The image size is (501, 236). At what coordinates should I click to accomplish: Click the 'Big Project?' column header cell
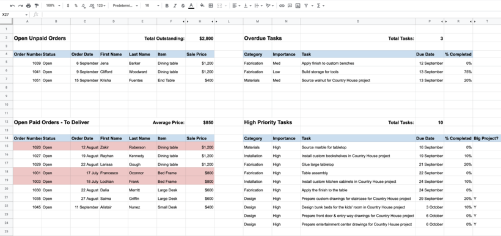[x=486, y=138]
